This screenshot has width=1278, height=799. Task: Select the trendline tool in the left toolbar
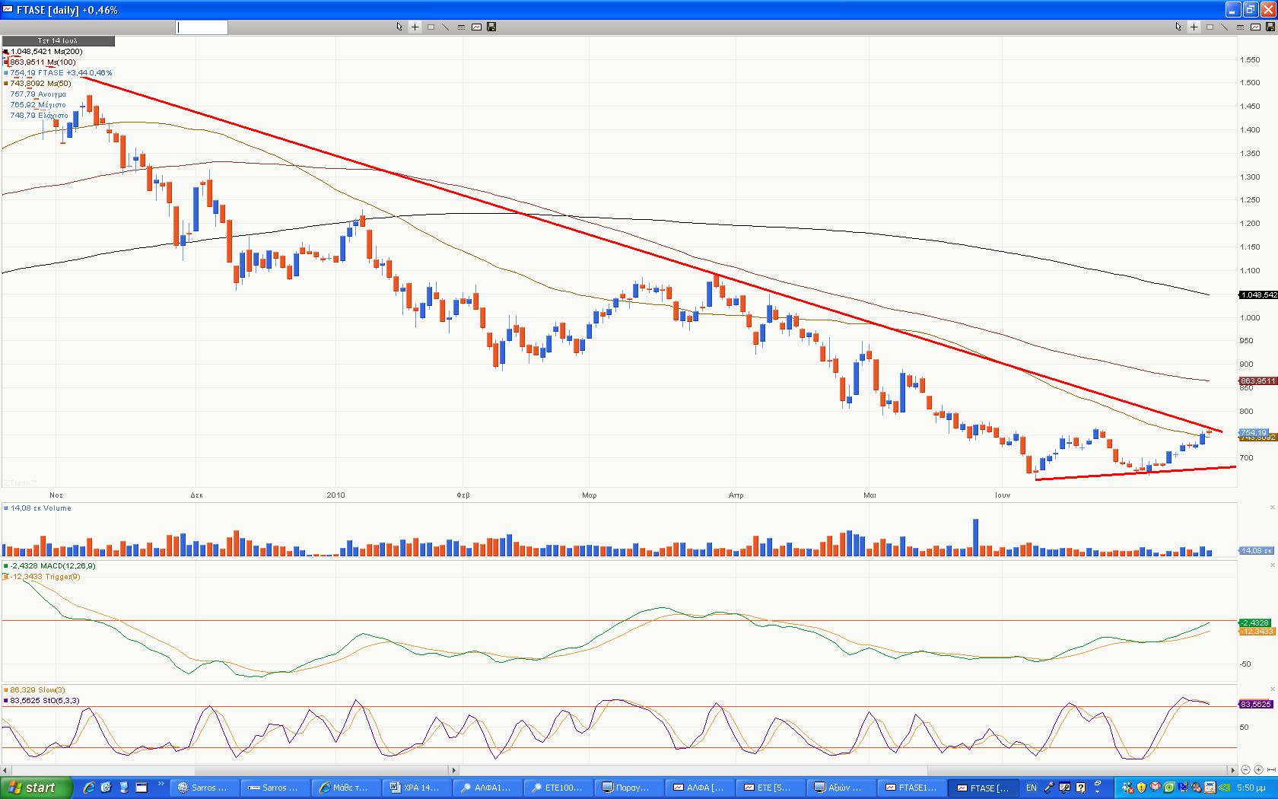(446, 27)
